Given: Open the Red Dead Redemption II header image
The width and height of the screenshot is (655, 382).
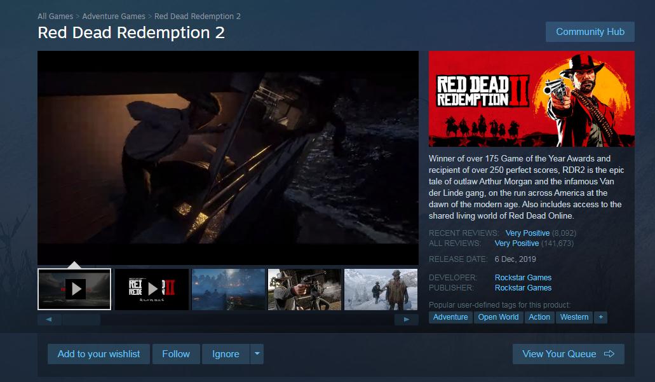Looking at the screenshot, I should [531, 99].
